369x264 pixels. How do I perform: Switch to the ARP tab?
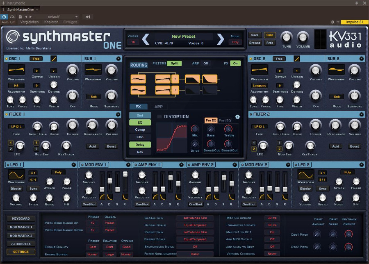click(x=158, y=107)
